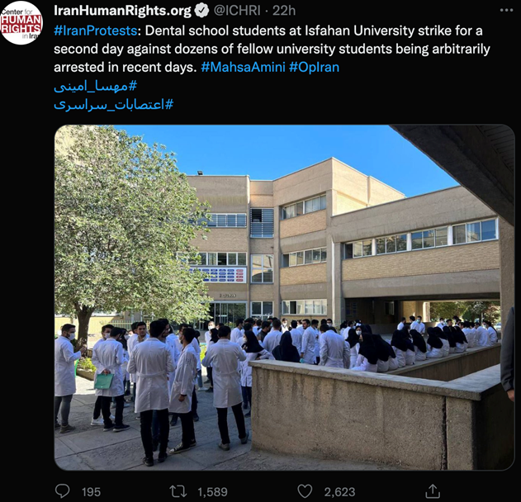View the 2,623 likes count
Image resolution: width=521 pixels, height=502 pixels.
coord(339,492)
